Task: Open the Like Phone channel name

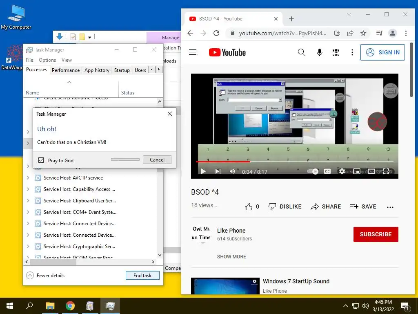Action: point(231,231)
